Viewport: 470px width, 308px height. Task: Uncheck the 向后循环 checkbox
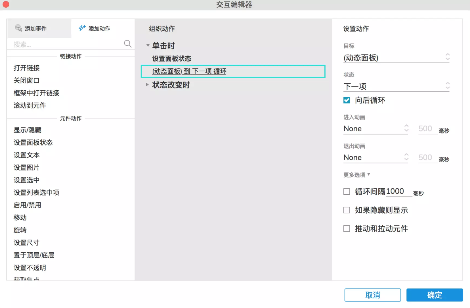[x=347, y=100]
